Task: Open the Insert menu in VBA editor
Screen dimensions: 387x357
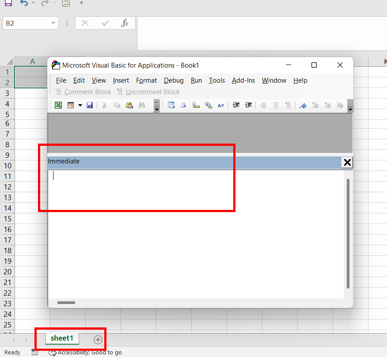Action: tap(121, 80)
